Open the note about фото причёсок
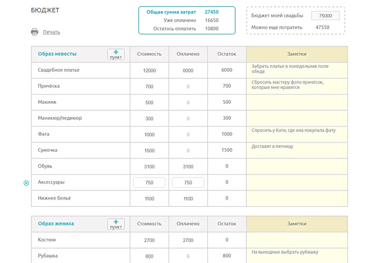Viewport: 380px width, 263px height. coord(287,85)
